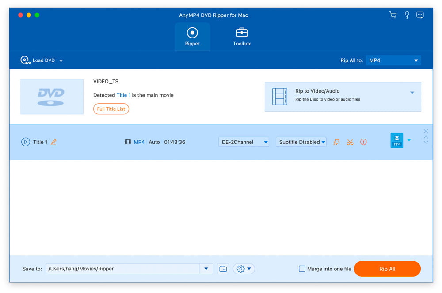
Task: Enable Merge into one file checkbox
Action: coord(302,269)
